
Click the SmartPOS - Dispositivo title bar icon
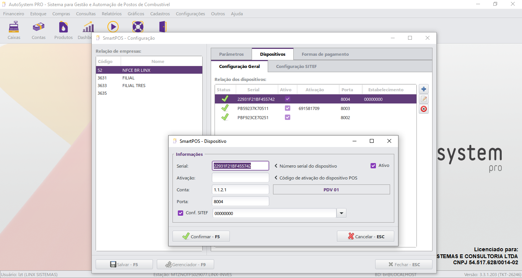(x=175, y=141)
